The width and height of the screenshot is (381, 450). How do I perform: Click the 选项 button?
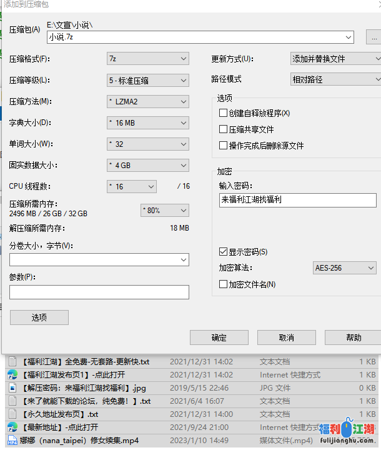coord(39,317)
